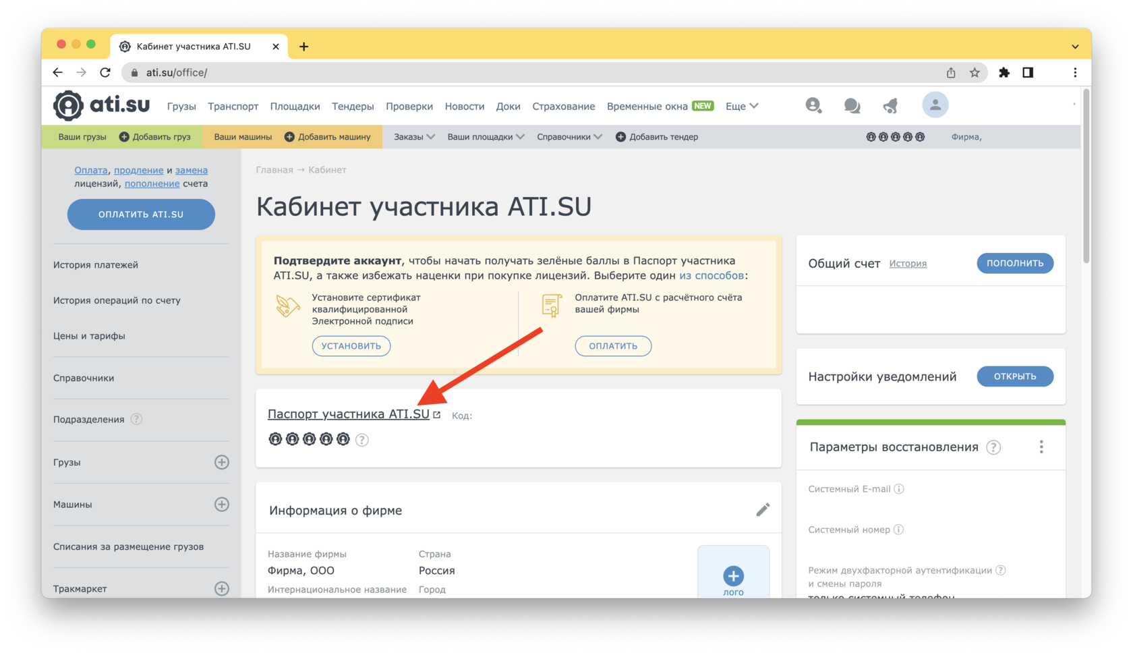Screen dimensions: 1133x653
Task: Expand the Грузы sidebar section
Action: (x=221, y=462)
